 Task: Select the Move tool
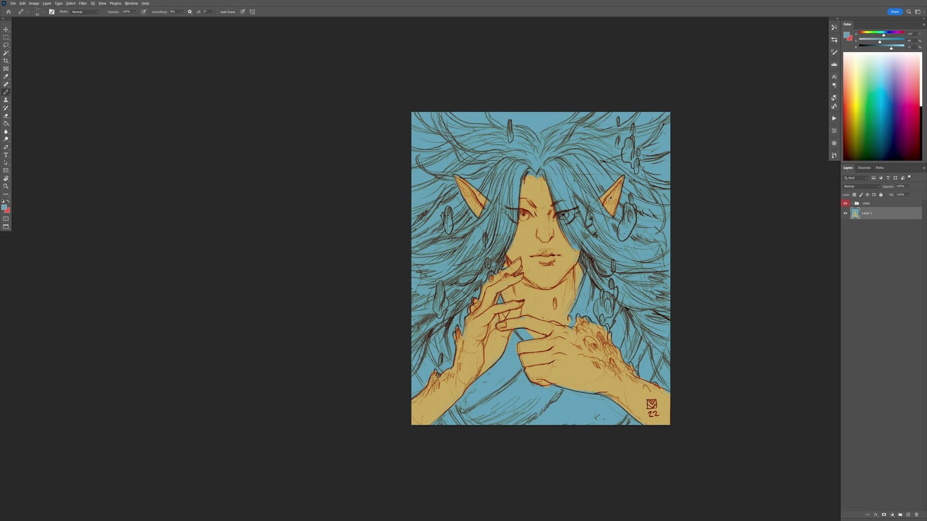(6, 29)
